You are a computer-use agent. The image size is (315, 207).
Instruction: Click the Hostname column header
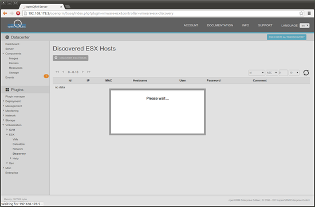point(140,80)
